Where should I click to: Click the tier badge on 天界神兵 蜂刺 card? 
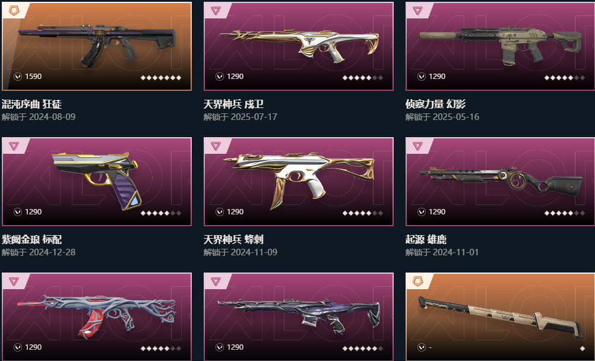(x=216, y=146)
